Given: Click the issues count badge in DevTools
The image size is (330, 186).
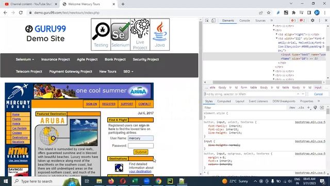Looking at the screenshot, I should click(302, 21).
